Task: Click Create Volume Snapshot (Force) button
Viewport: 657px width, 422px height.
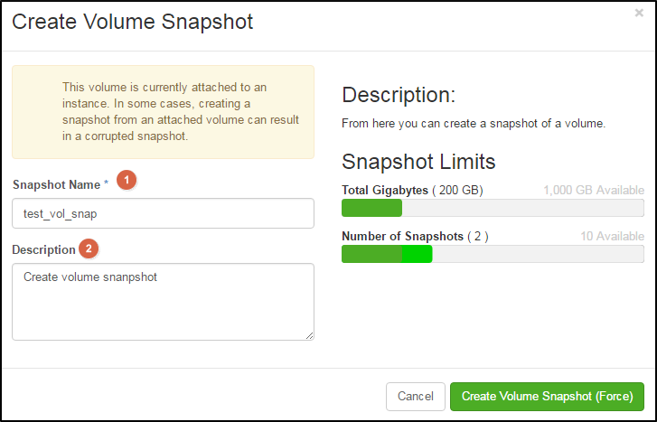Action: 547,397
